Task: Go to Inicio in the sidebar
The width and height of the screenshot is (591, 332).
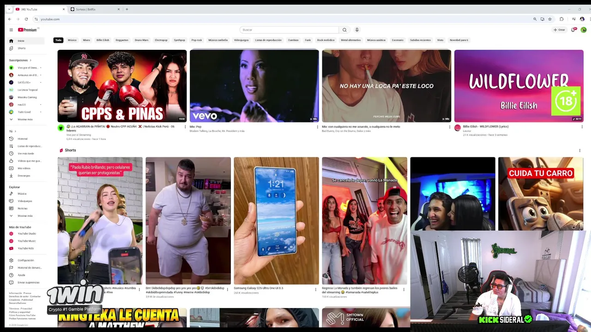Action: pos(26,41)
